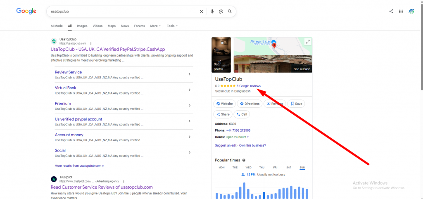
Task: Switch to Forums tab
Action: [140, 26]
